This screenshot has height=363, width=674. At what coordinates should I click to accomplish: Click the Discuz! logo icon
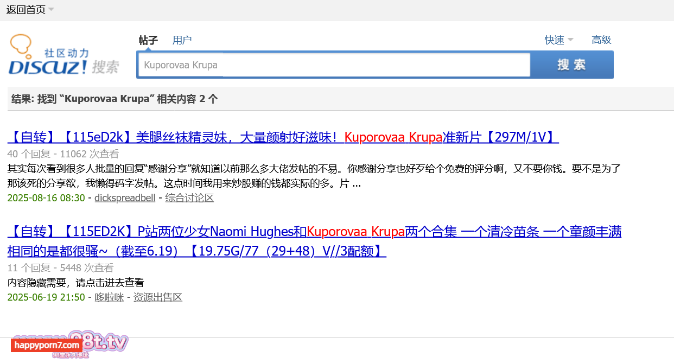tap(48, 66)
